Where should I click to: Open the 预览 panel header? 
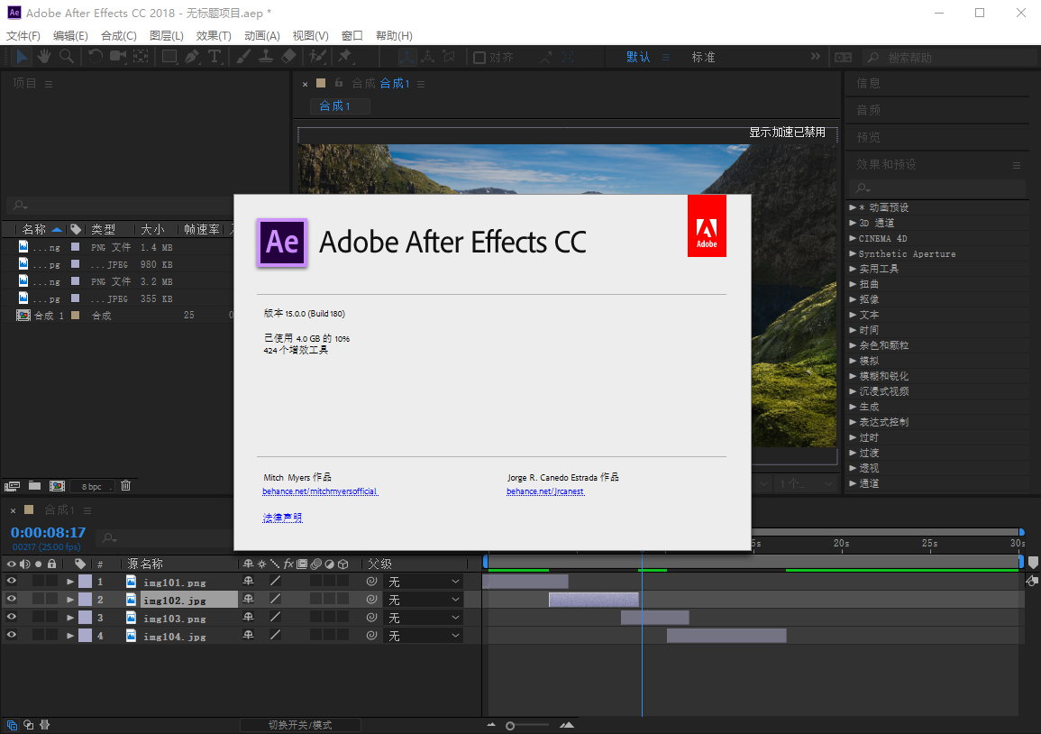(868, 137)
